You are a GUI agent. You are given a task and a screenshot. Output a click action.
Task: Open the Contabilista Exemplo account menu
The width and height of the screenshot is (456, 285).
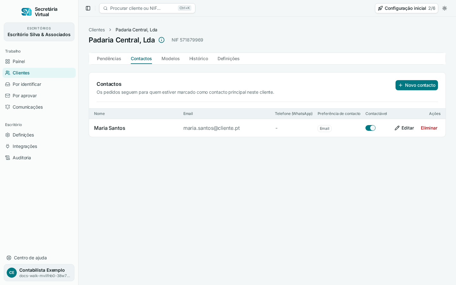[x=39, y=273]
